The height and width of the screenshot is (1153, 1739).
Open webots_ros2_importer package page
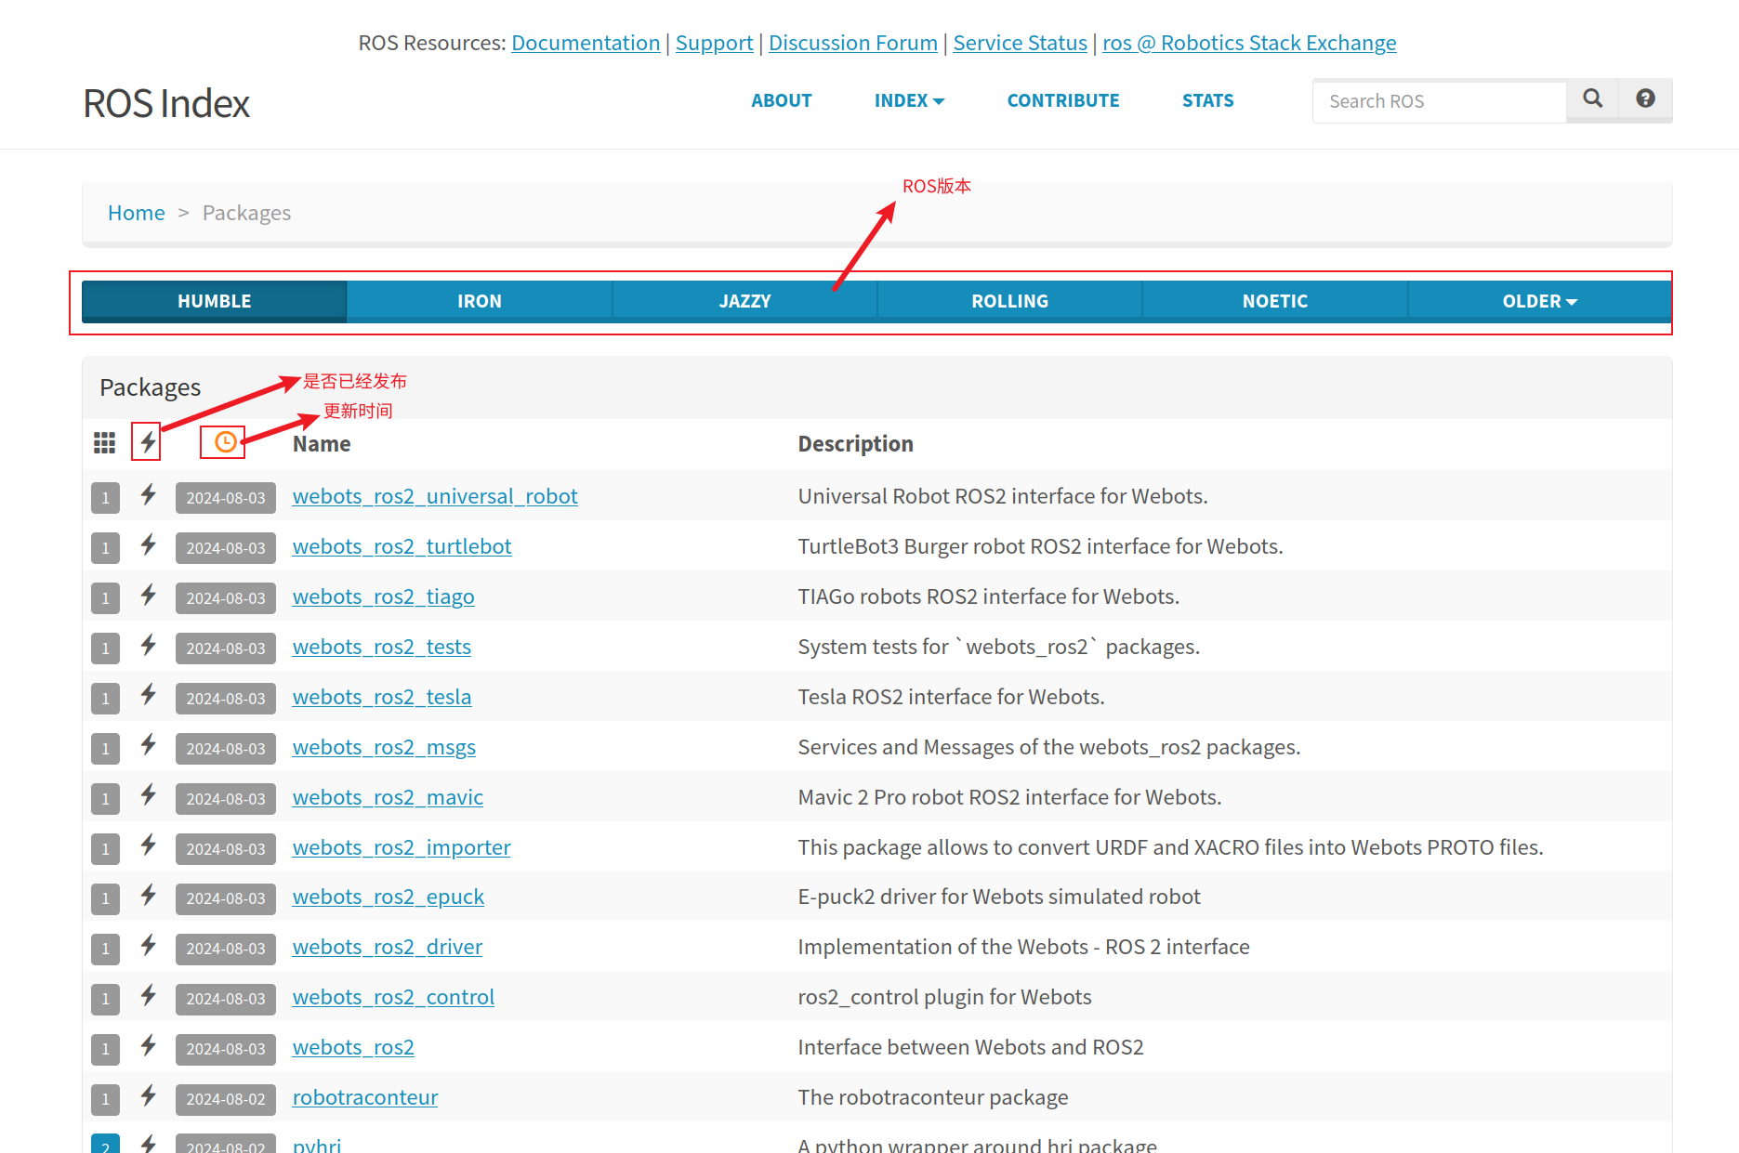point(402,847)
